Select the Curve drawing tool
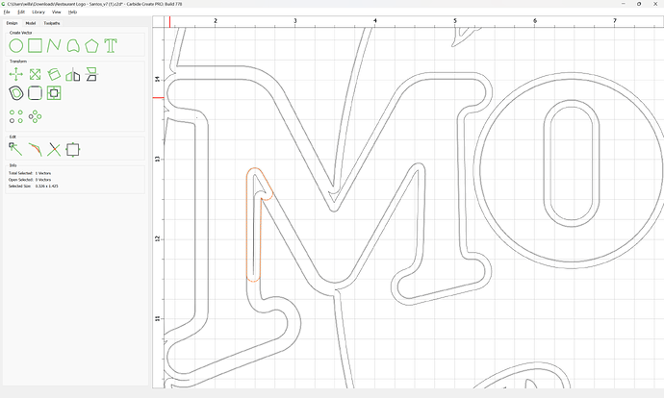The height and width of the screenshot is (398, 664). click(73, 46)
